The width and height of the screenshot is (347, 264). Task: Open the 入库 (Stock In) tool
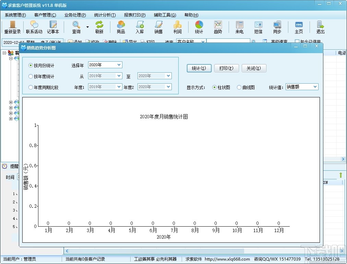point(140,27)
